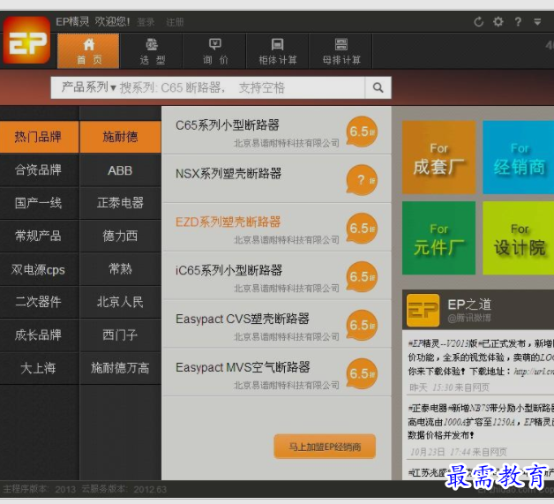Viewport: 554px width, 504px height.
Task: Choose the 德力西 brand
Action: point(120,236)
